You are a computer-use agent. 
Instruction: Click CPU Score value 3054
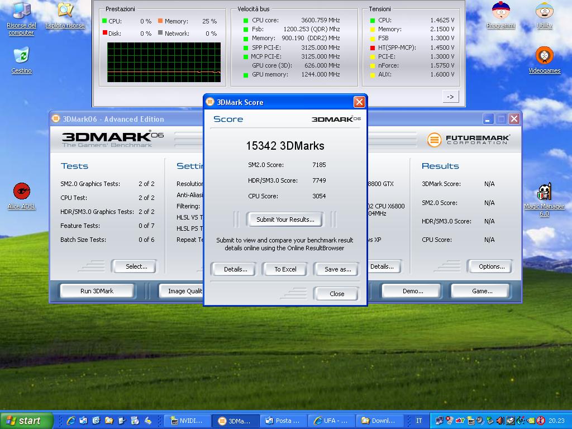point(319,196)
